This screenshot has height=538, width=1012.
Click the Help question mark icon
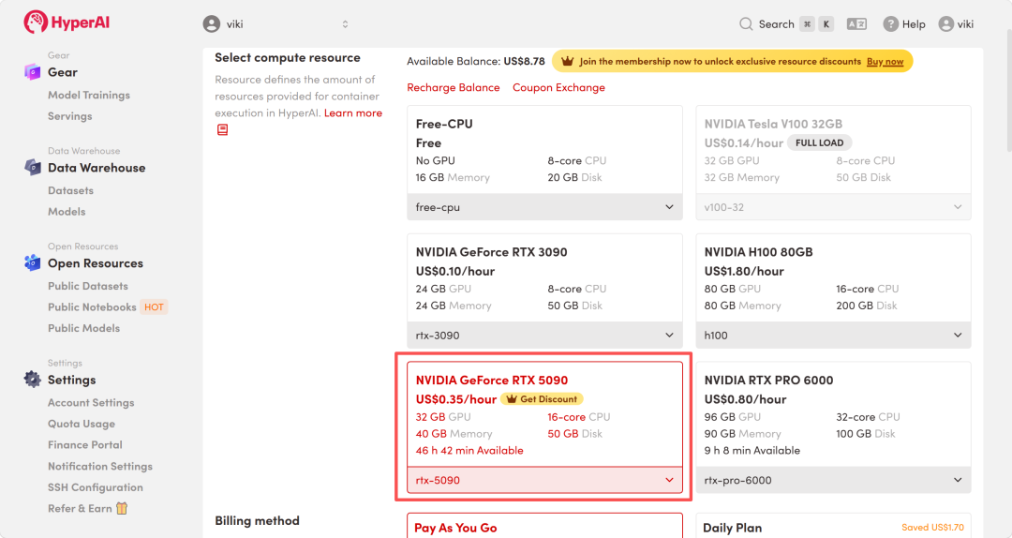coord(891,23)
